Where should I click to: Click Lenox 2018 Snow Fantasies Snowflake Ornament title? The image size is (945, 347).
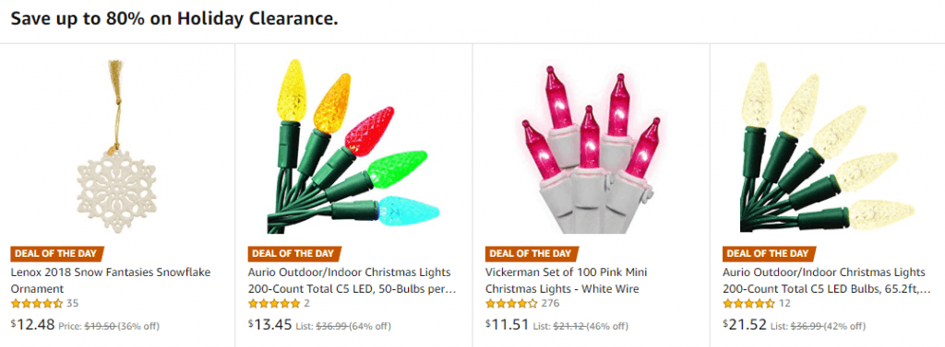(x=111, y=280)
